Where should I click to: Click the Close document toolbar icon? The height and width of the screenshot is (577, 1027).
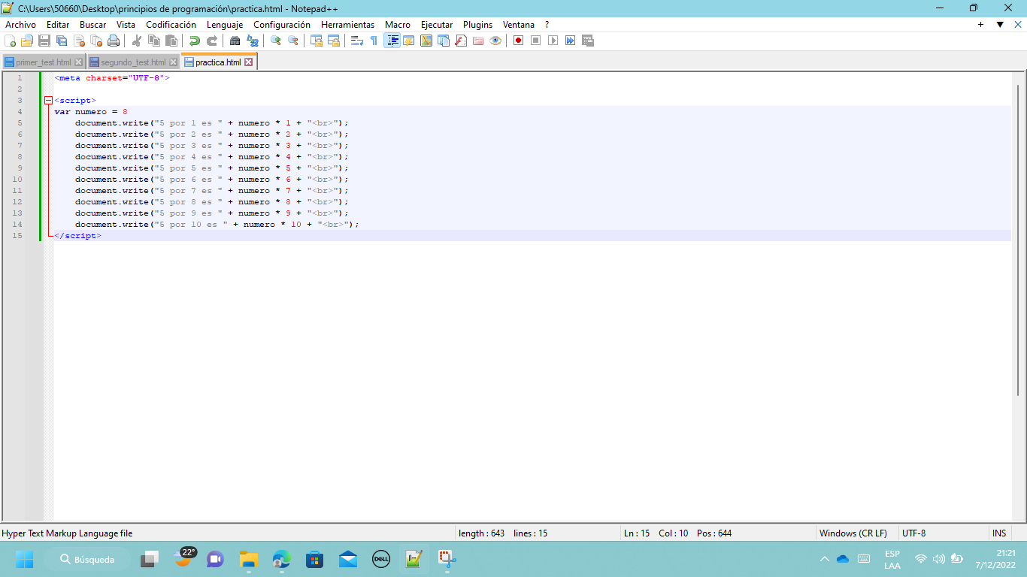(79, 41)
